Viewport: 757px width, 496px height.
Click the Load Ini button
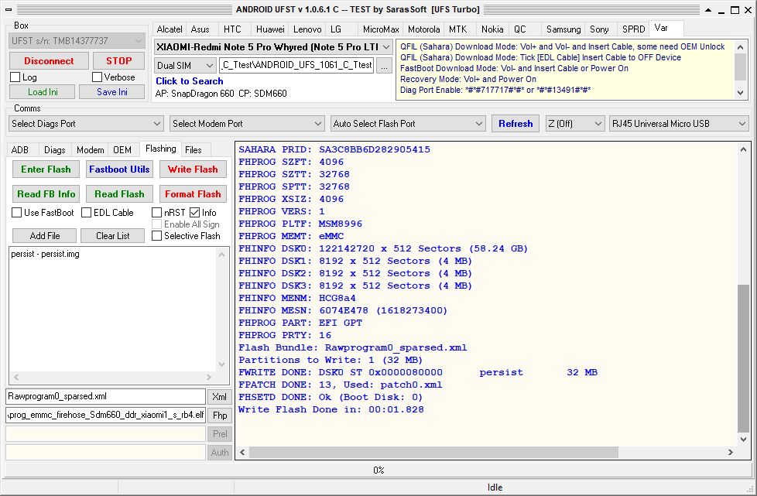[43, 92]
